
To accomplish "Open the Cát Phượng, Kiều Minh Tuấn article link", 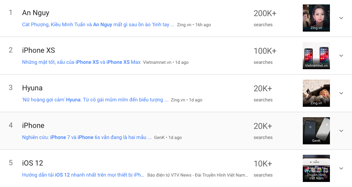I will (98, 25).
